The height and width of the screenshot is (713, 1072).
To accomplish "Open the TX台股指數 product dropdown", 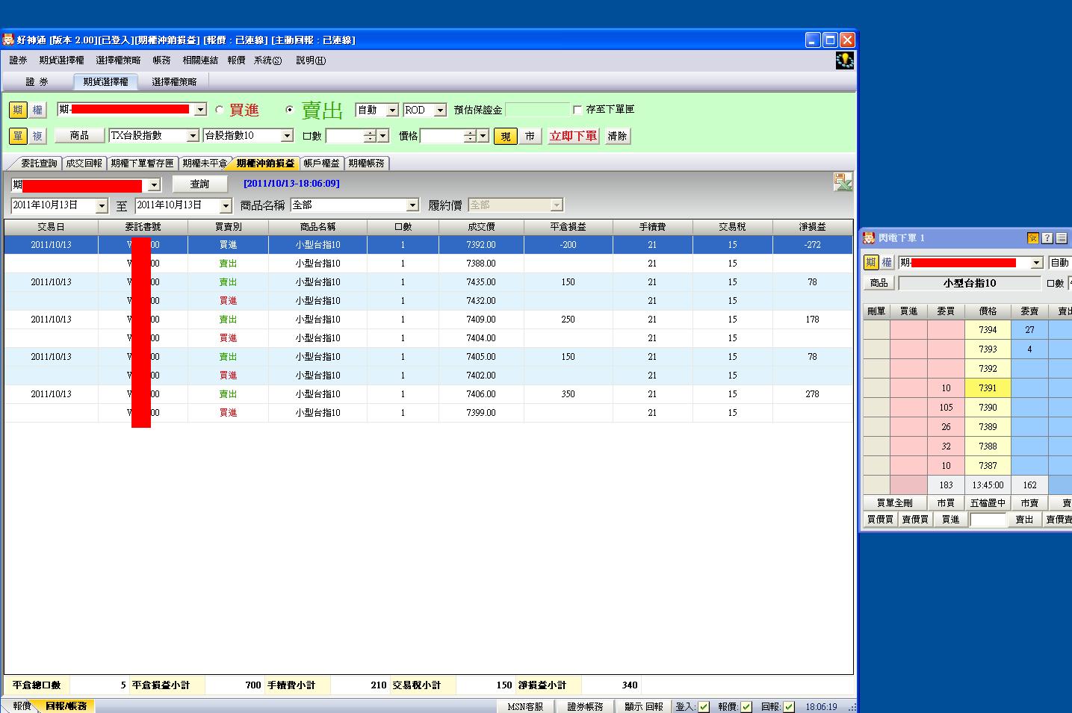I will point(193,136).
